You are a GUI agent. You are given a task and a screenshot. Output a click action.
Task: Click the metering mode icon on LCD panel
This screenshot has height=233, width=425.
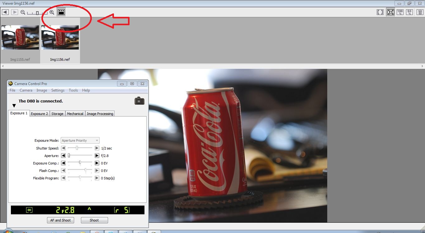point(29,210)
